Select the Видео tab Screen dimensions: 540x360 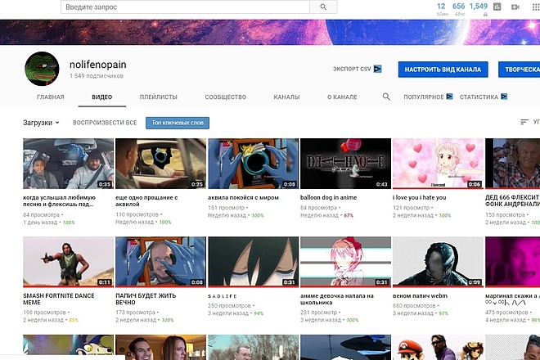pos(102,97)
